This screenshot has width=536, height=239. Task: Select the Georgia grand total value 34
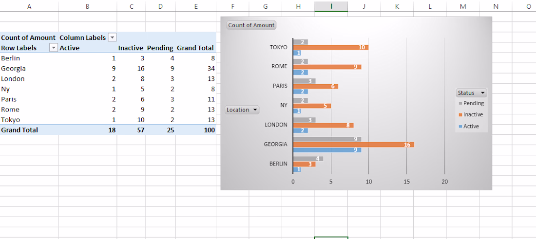pos(196,68)
